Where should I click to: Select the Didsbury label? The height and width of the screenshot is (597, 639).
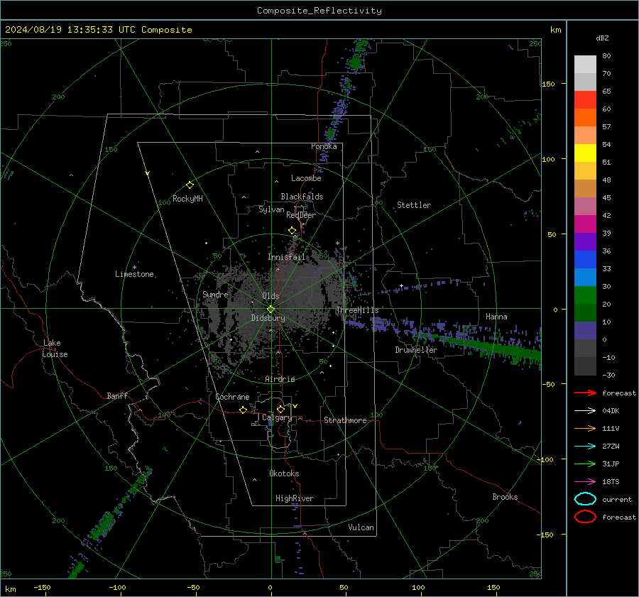pos(268,318)
